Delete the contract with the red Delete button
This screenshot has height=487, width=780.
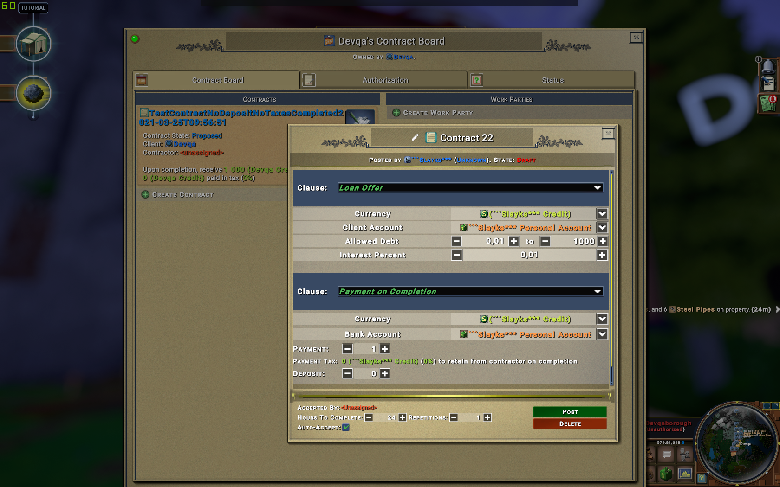pos(570,424)
